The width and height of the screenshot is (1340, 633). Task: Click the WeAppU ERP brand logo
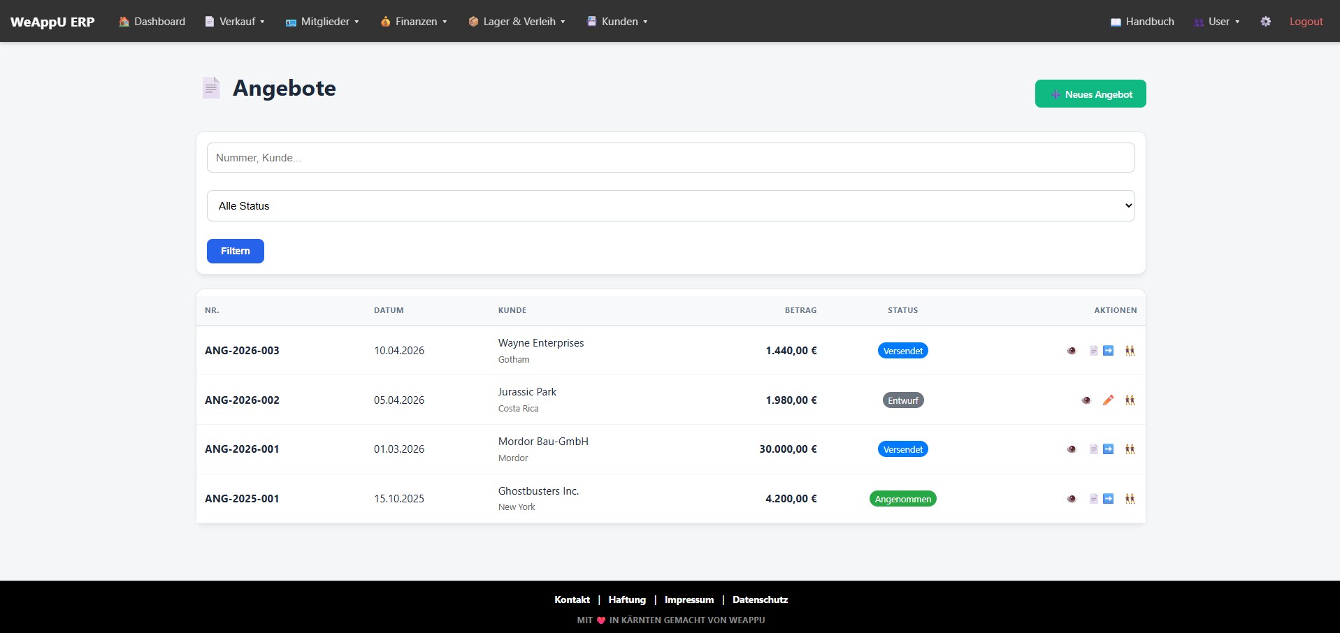click(52, 22)
